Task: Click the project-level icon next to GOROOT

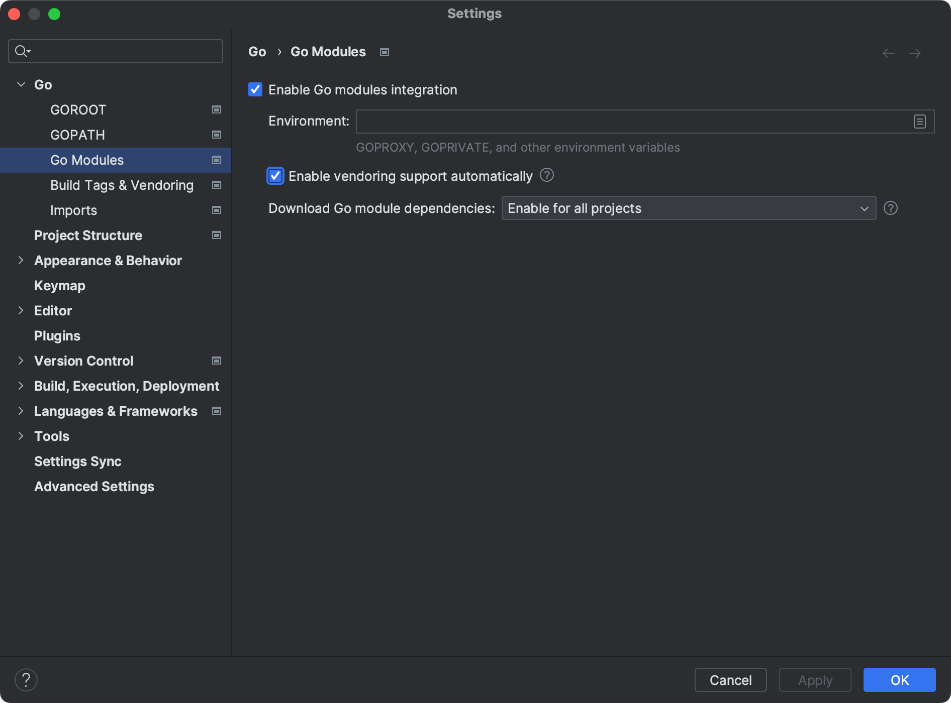Action: pyautogui.click(x=217, y=109)
